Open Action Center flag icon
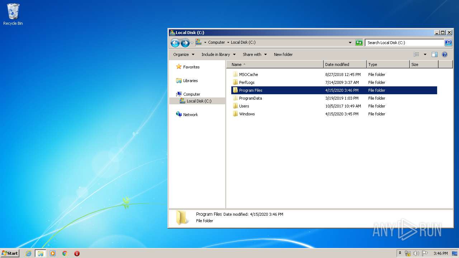The width and height of the screenshot is (459, 258). 425,253
